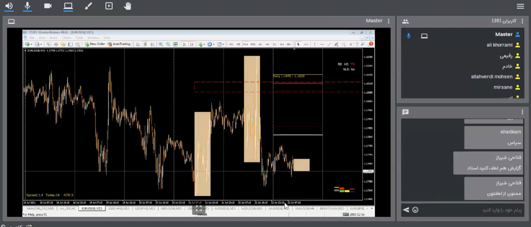Toggle the microphone in the top bar
Image resolution: width=531 pixels, height=227 pixels.
27,6
